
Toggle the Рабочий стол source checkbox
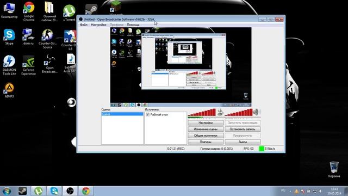tap(147, 115)
